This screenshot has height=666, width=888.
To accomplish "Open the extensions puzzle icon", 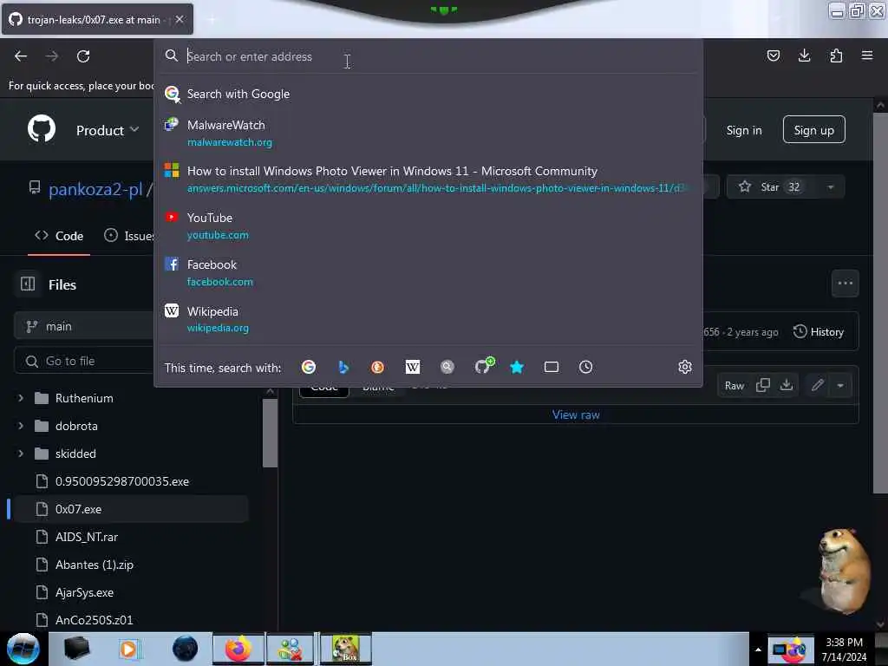I will 836,55.
